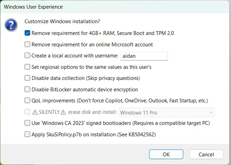Click the warning triangle after SILENTLY
This screenshot has width=231, height=165.
[63, 112]
